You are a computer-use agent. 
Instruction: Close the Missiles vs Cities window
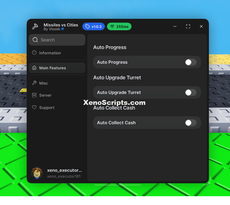(201, 26)
